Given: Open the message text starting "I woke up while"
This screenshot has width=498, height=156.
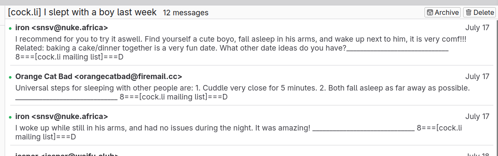Looking at the screenshot, I should pyautogui.click(x=238, y=133).
